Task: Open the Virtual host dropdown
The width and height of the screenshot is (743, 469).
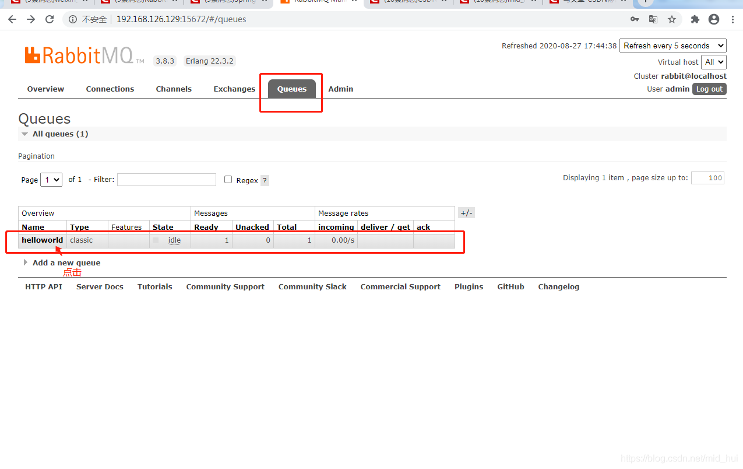Action: point(714,62)
